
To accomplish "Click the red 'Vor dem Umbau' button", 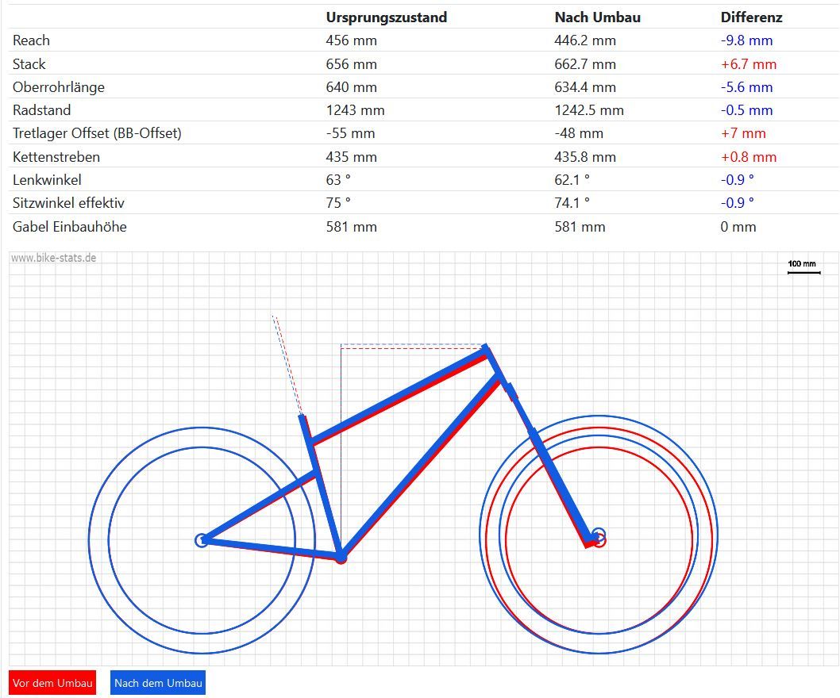I will click(x=52, y=683).
